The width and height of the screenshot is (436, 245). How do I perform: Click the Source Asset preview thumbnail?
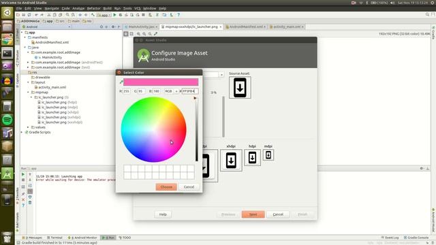tap(240, 88)
